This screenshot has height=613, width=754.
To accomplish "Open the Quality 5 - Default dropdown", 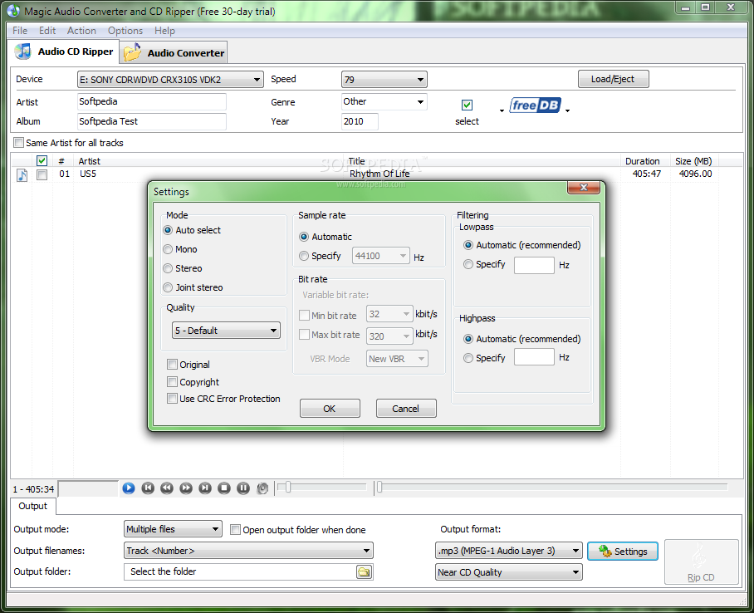I will (226, 331).
